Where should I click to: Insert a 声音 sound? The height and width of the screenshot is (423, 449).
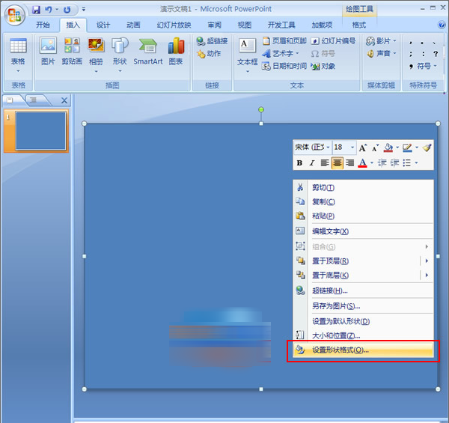[x=381, y=54]
